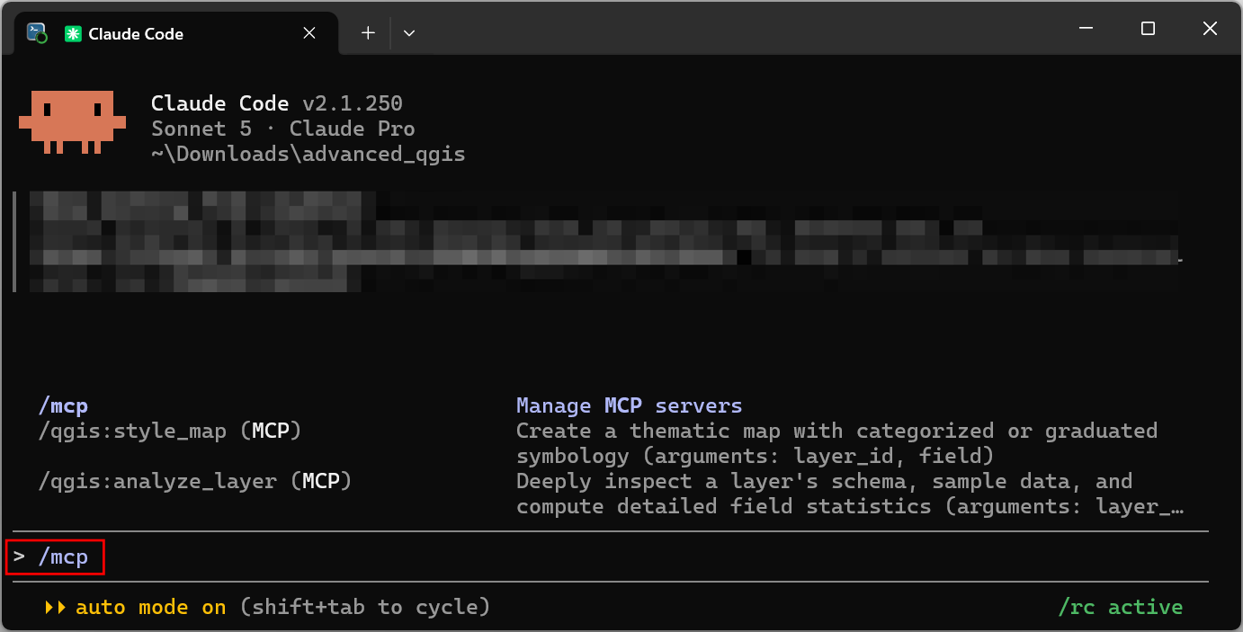Screen dimensions: 1243x632
Task: Click the 'Deeply inspect a layer's schema' description
Action: [850, 494]
